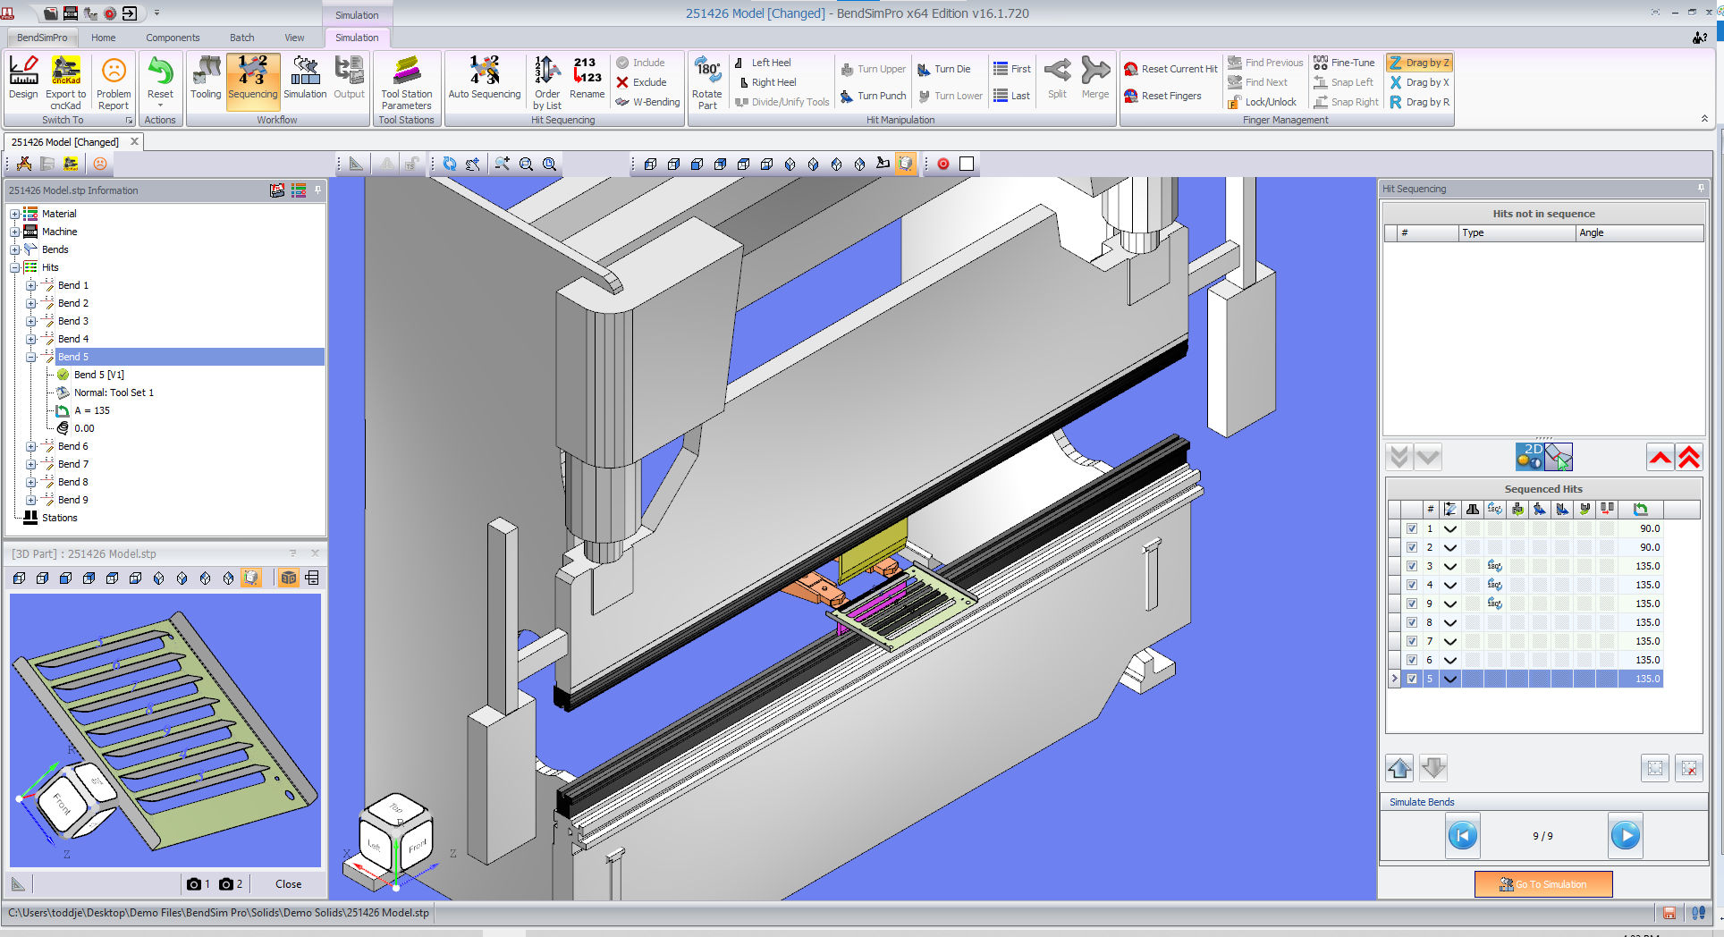Image resolution: width=1724 pixels, height=937 pixels.
Task: Open the Problem Report tool
Action: point(114,81)
